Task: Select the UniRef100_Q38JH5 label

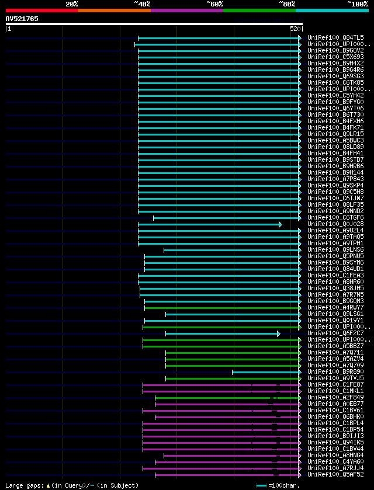Action: (x=335, y=289)
